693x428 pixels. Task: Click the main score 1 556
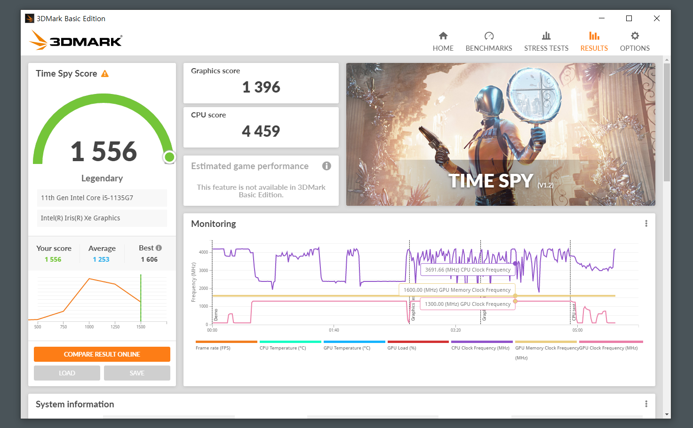pos(104,151)
